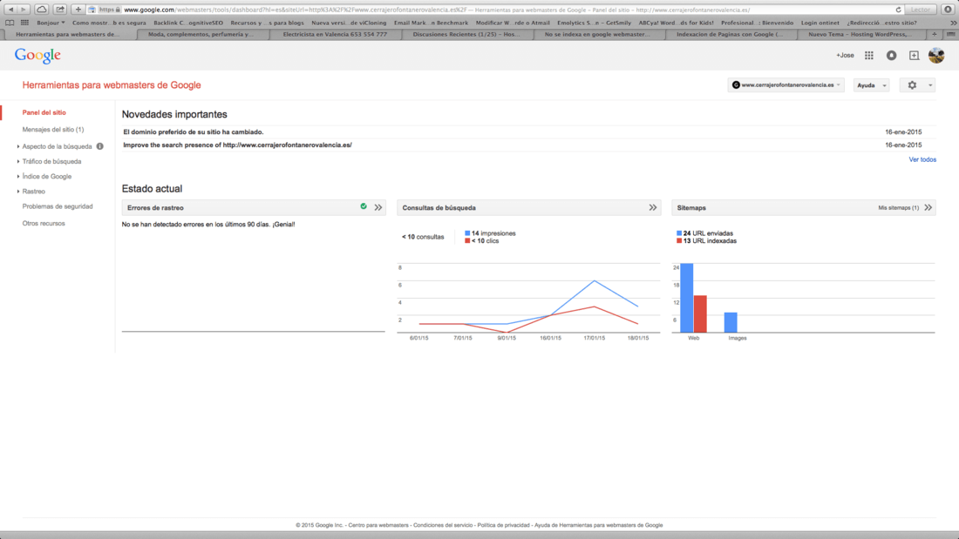The image size is (959, 539).
Task: Switch to the Nuevo Tema Hosting WordPress tab
Action: pos(860,34)
